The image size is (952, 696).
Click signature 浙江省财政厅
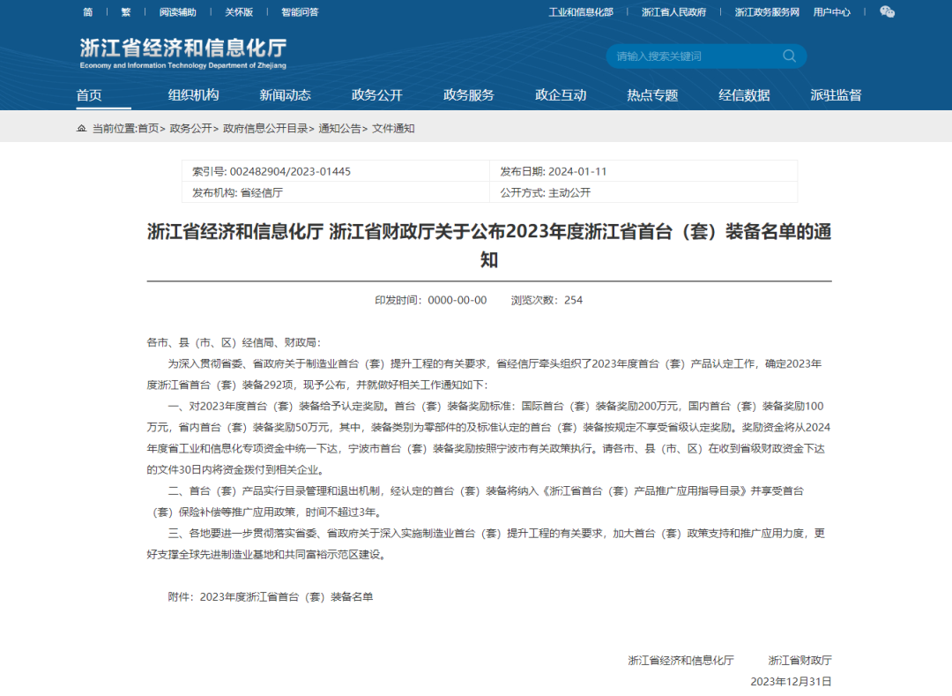point(800,660)
